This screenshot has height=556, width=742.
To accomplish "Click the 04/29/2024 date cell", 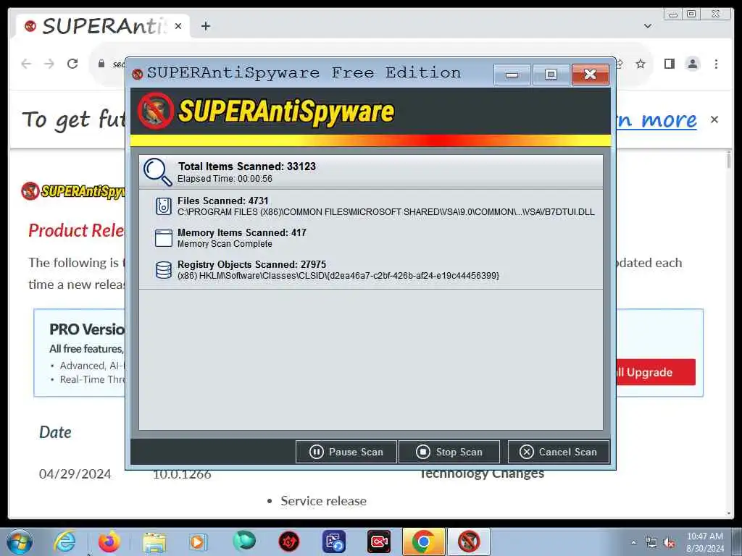I will [75, 473].
